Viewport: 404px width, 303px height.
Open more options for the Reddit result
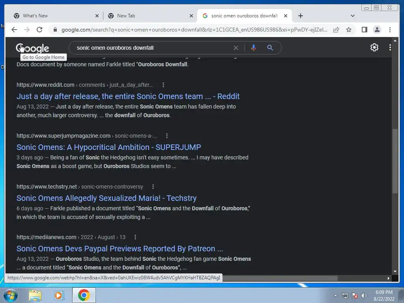(163, 85)
